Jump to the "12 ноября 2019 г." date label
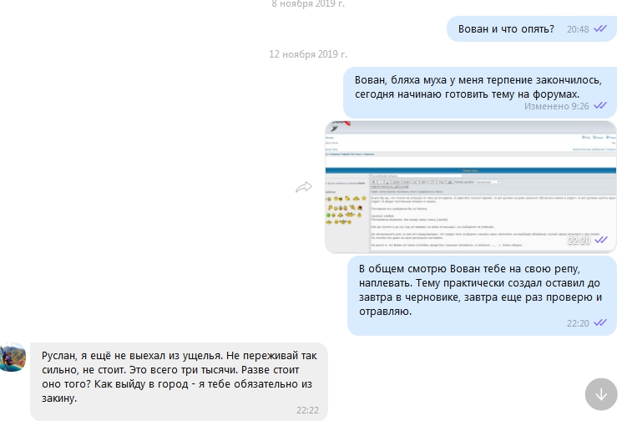This screenshot has height=421, width=622. [308, 54]
